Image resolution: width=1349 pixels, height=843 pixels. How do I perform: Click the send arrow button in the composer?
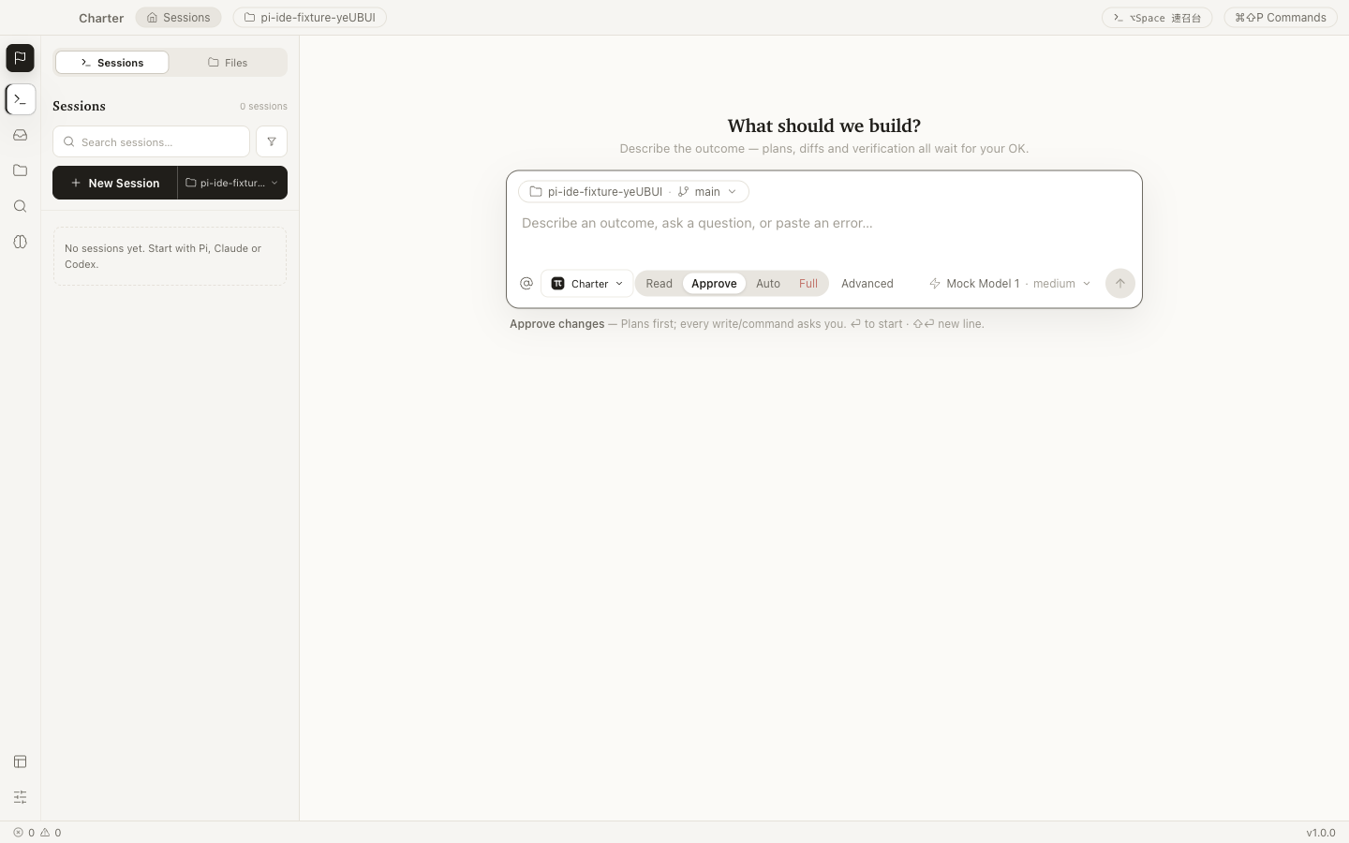pos(1119,283)
